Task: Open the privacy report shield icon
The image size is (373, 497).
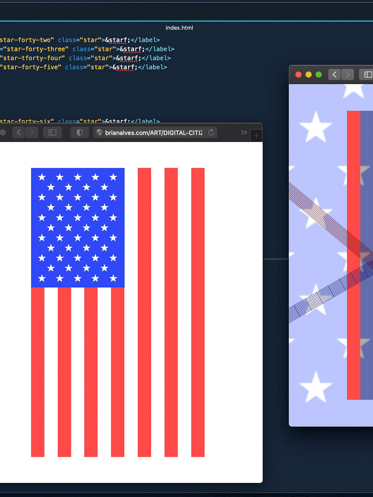Action: click(x=79, y=133)
